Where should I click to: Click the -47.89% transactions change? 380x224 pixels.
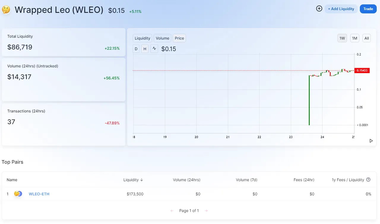(x=112, y=123)
